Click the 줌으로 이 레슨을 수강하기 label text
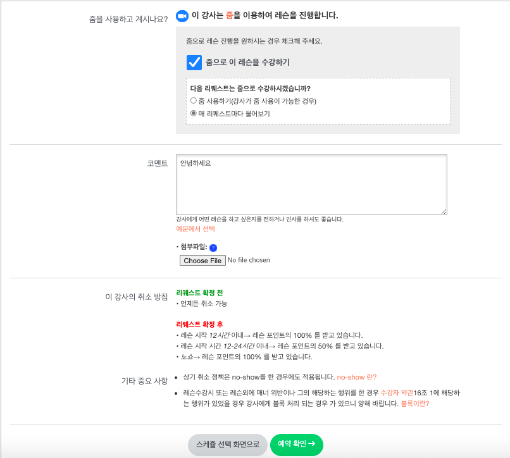The width and height of the screenshot is (510, 458). (x=247, y=62)
